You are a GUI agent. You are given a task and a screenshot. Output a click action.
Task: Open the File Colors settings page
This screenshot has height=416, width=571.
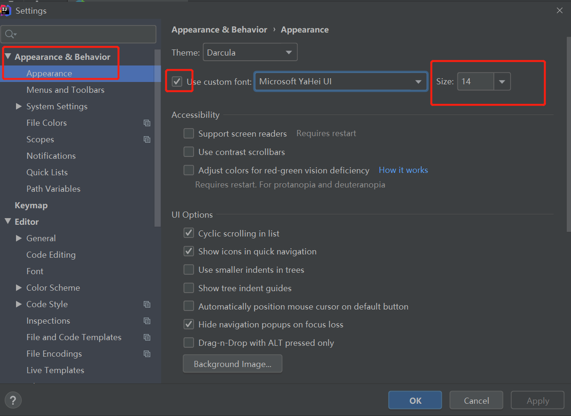[47, 123]
